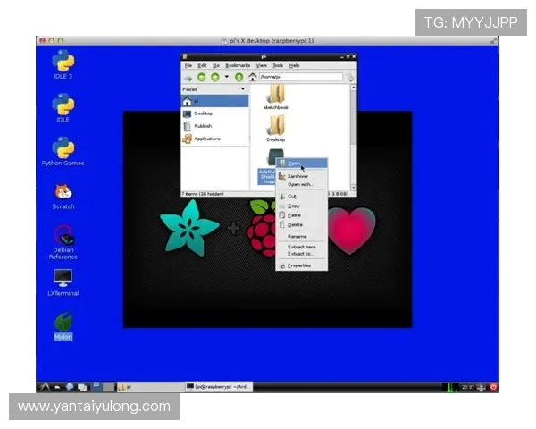This screenshot has width=536, height=429.
Task: Click Properties in the context menu
Action: (x=298, y=265)
